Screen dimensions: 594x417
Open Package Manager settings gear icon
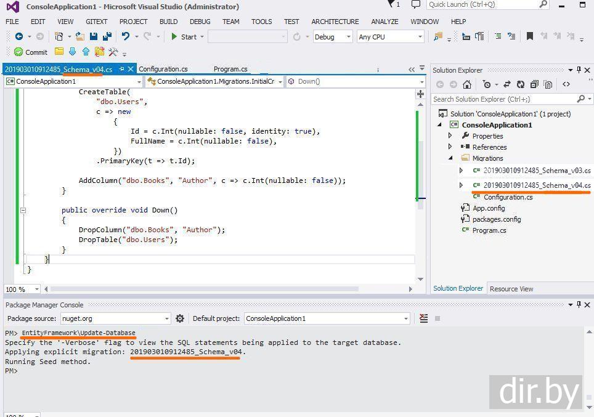pos(180,318)
